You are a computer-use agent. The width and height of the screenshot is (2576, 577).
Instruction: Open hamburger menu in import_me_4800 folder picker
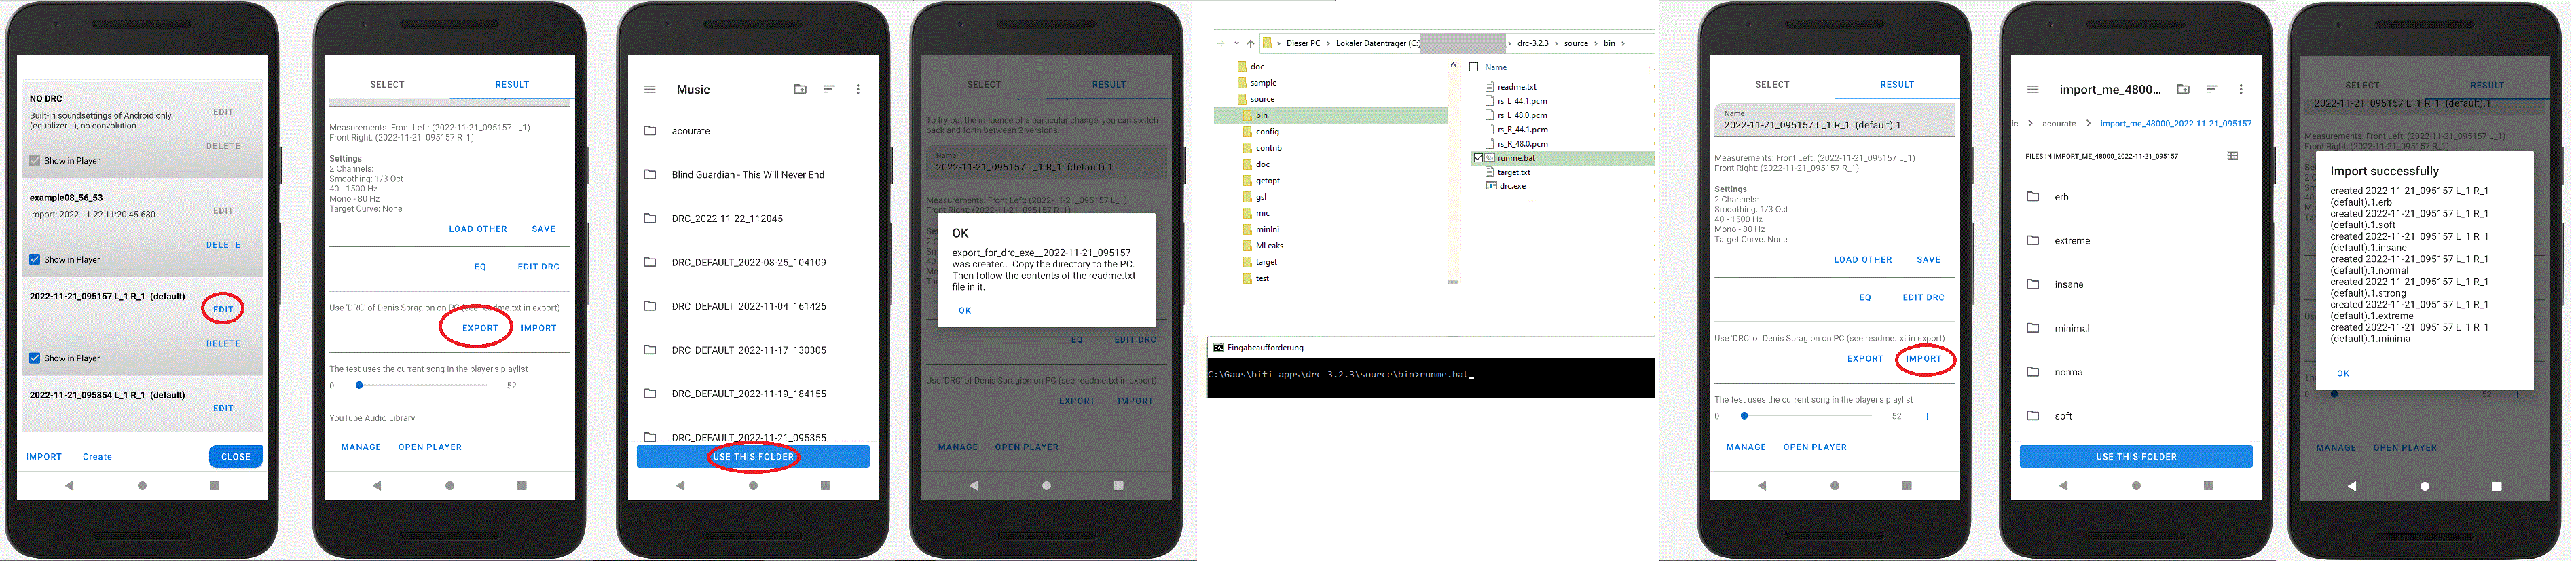pos(2033,90)
